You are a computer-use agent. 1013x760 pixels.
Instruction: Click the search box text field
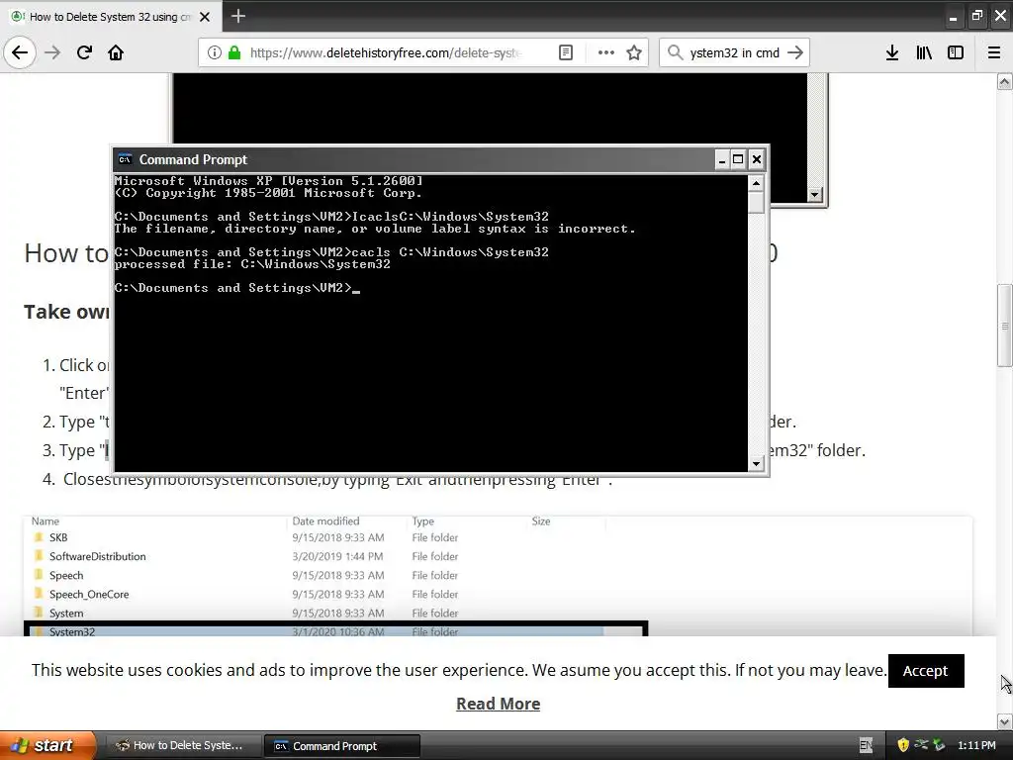pyautogui.click(x=735, y=52)
